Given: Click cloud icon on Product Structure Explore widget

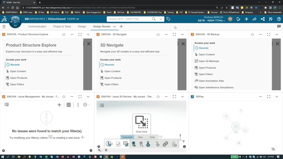Looking at the screenshot, I should 64,34.
